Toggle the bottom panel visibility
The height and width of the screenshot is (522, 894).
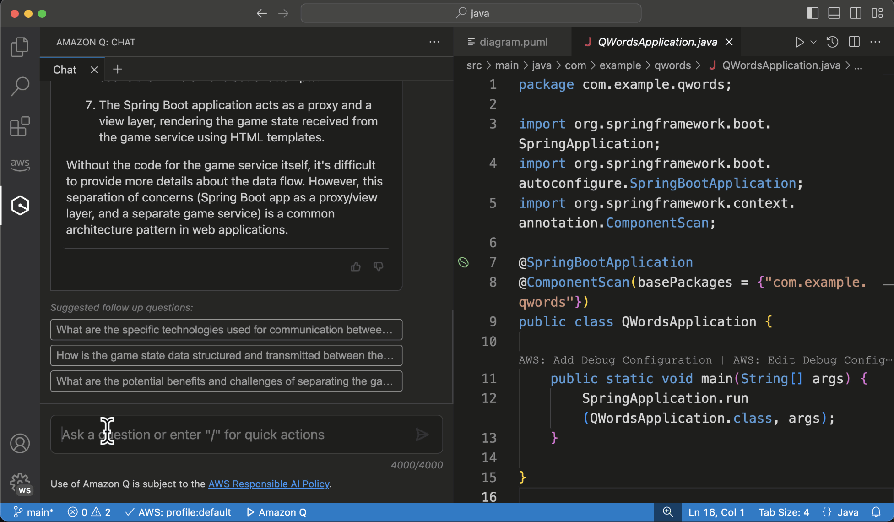click(x=834, y=13)
